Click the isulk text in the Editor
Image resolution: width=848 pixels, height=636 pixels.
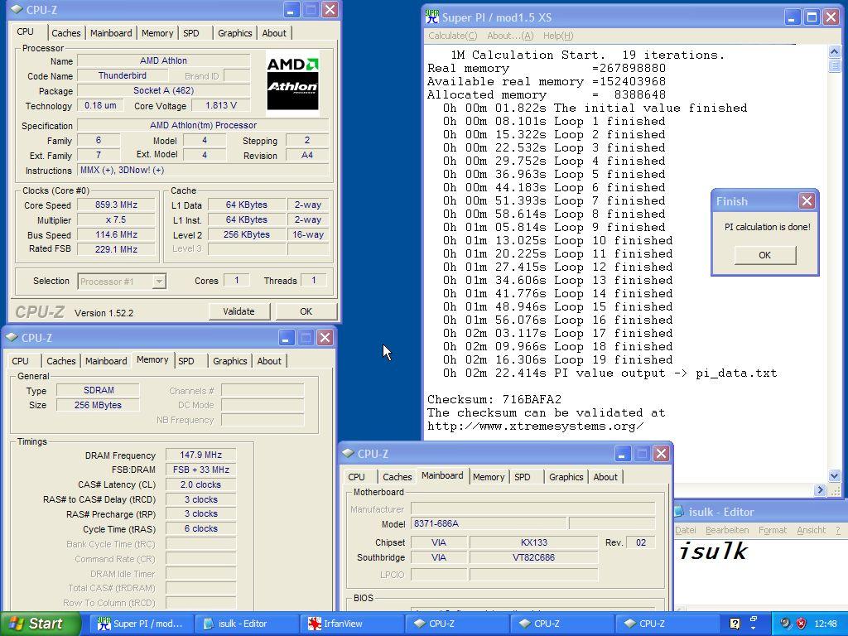712,551
